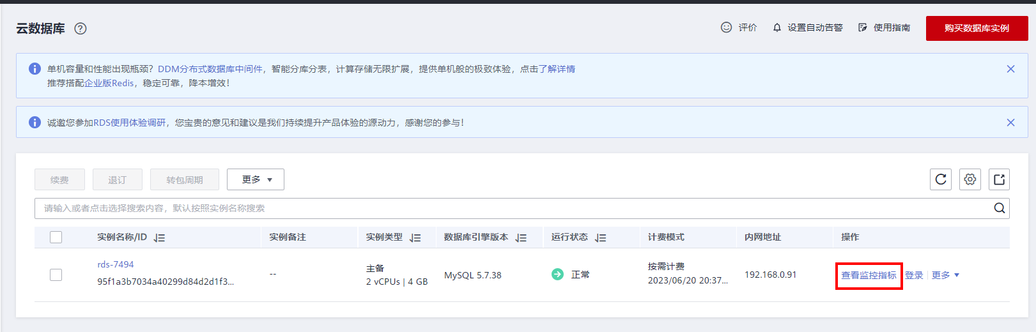Image resolution: width=1036 pixels, height=332 pixels.
Task: Click the 实例备注 column header
Action: click(288, 237)
